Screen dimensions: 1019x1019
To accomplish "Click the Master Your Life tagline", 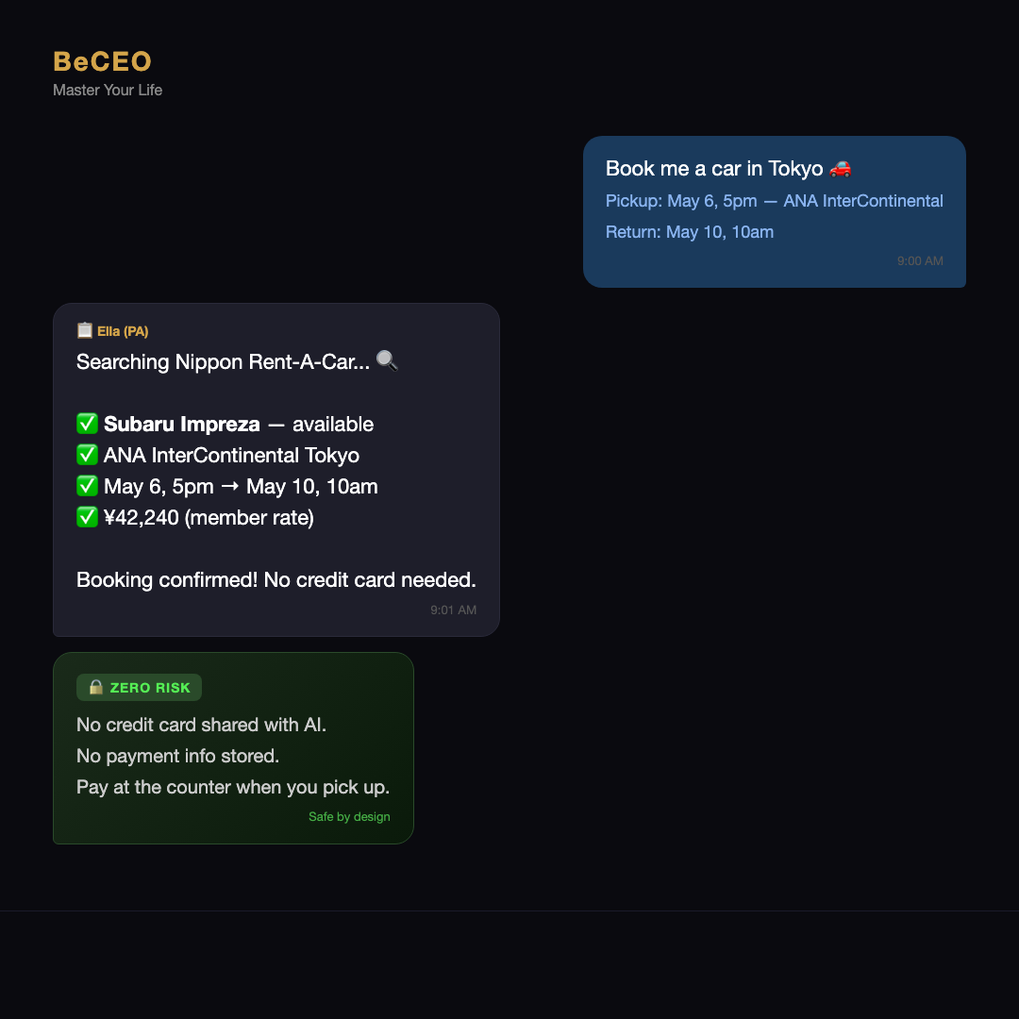I will point(108,91).
